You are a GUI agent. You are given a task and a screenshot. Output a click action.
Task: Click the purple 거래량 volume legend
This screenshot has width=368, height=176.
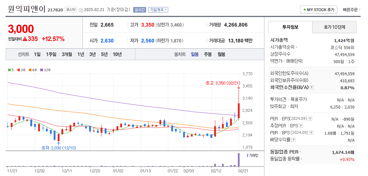coord(253,155)
